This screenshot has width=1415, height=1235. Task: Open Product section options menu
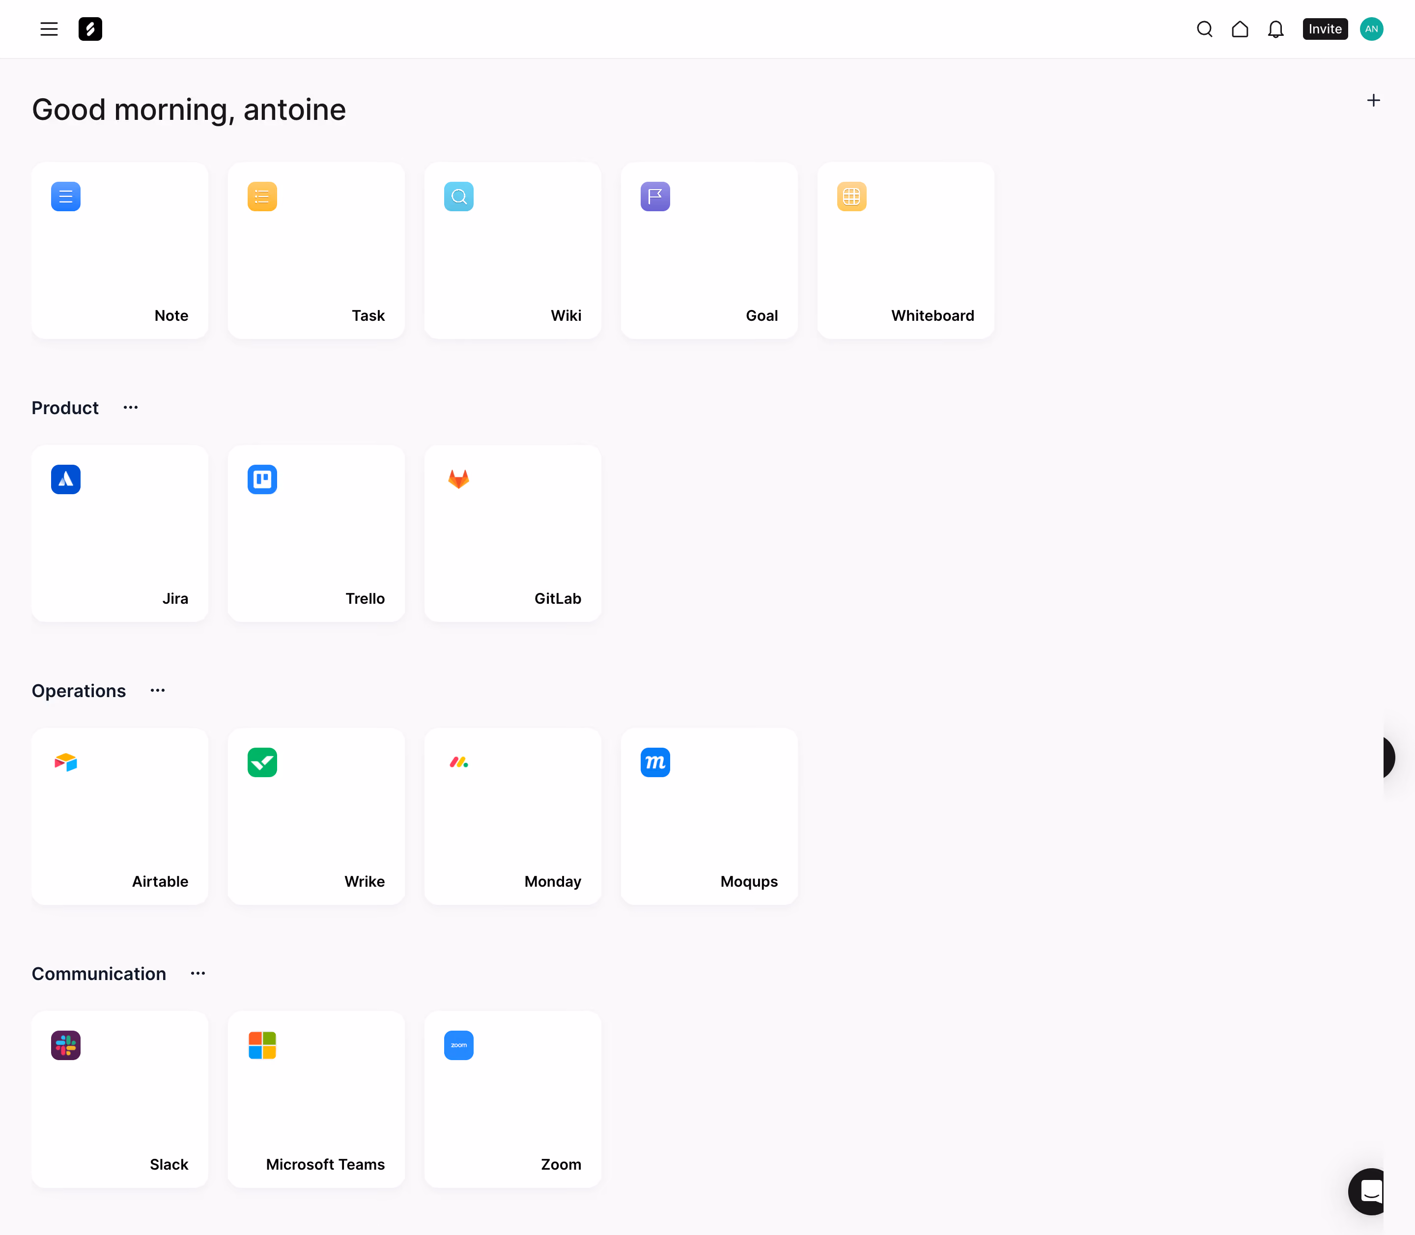tap(130, 407)
